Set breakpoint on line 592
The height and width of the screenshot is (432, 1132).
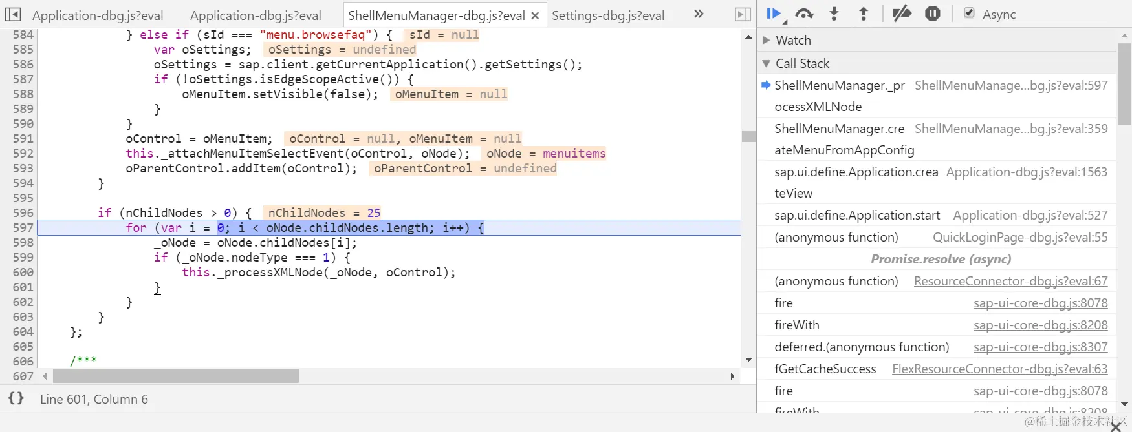point(23,153)
